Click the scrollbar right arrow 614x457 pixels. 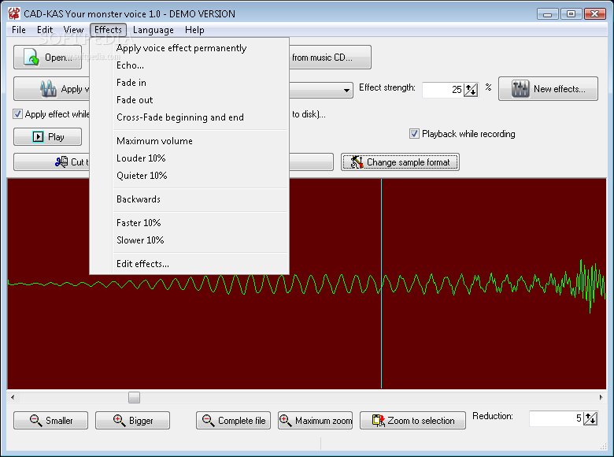[601, 397]
